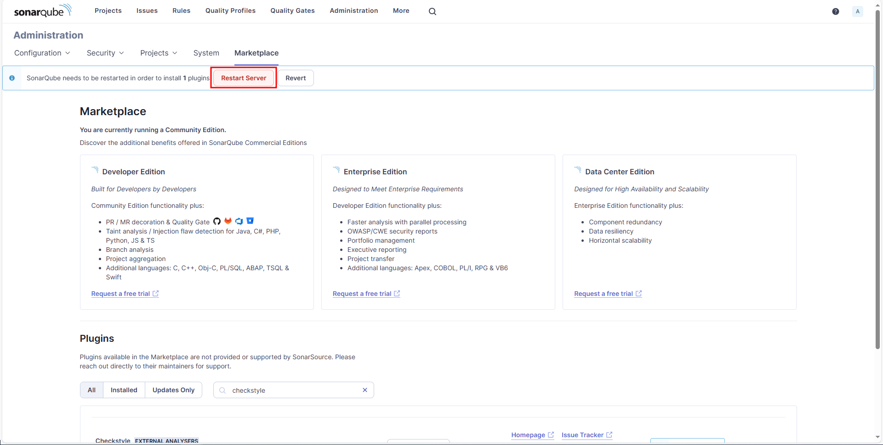The height and width of the screenshot is (445, 883).
Task: Open Issues in the top navigation
Action: (x=147, y=11)
